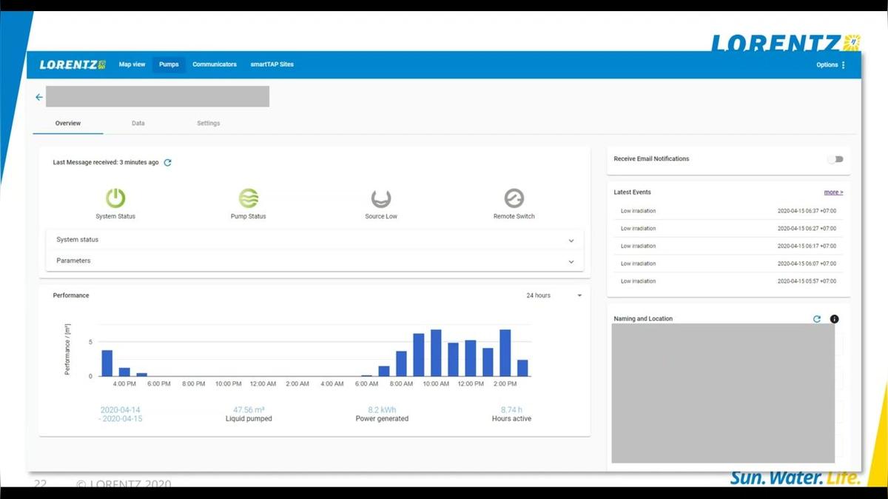Refresh the last message received status
Image resolution: width=888 pixels, height=499 pixels.
coord(167,162)
